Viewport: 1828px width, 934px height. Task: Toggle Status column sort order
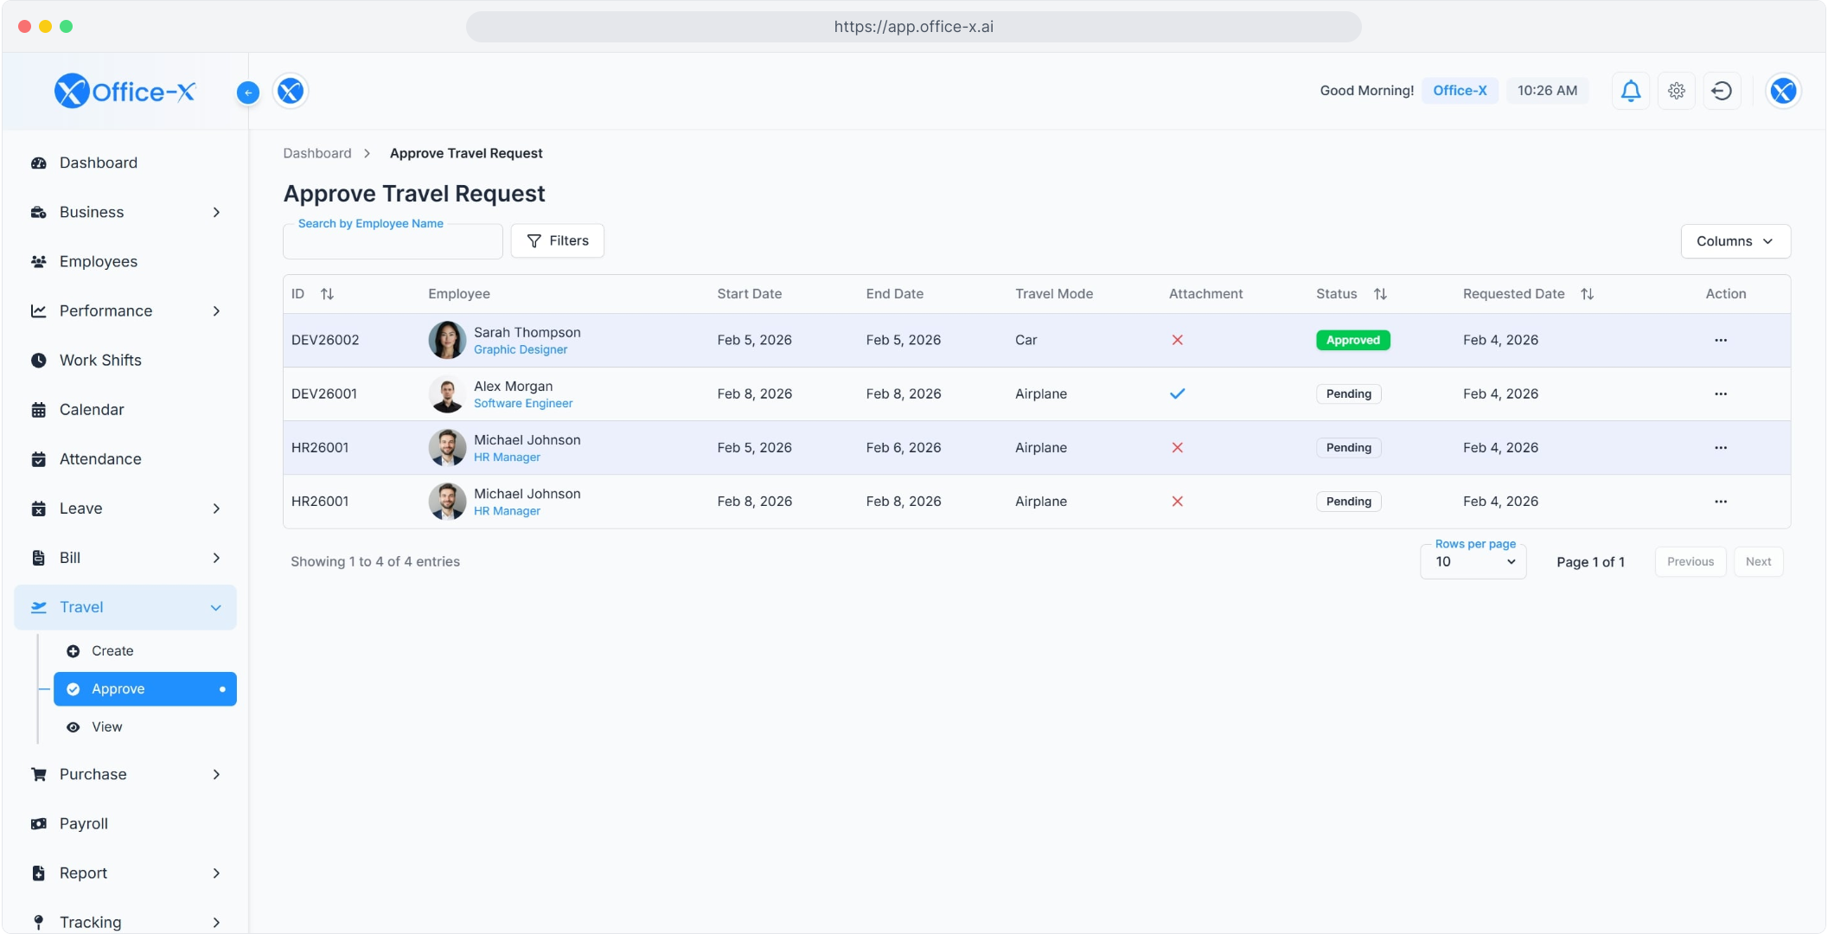click(x=1380, y=294)
